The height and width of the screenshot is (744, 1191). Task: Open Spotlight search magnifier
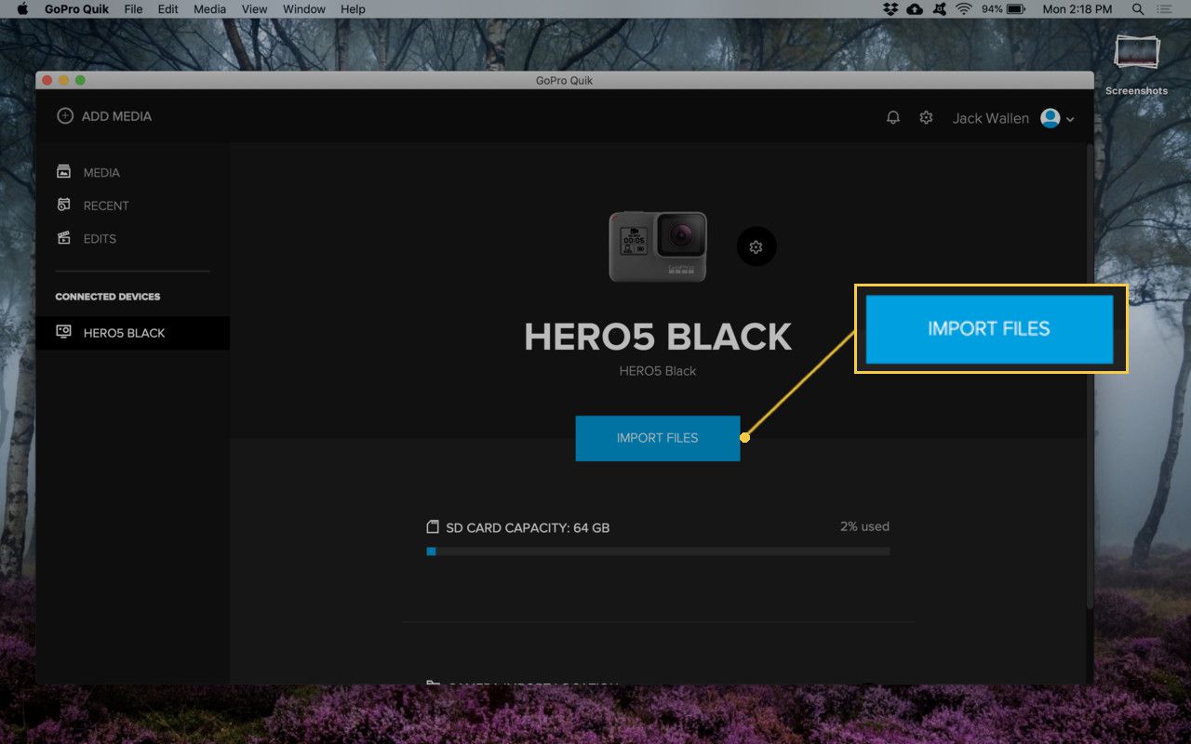click(1138, 9)
